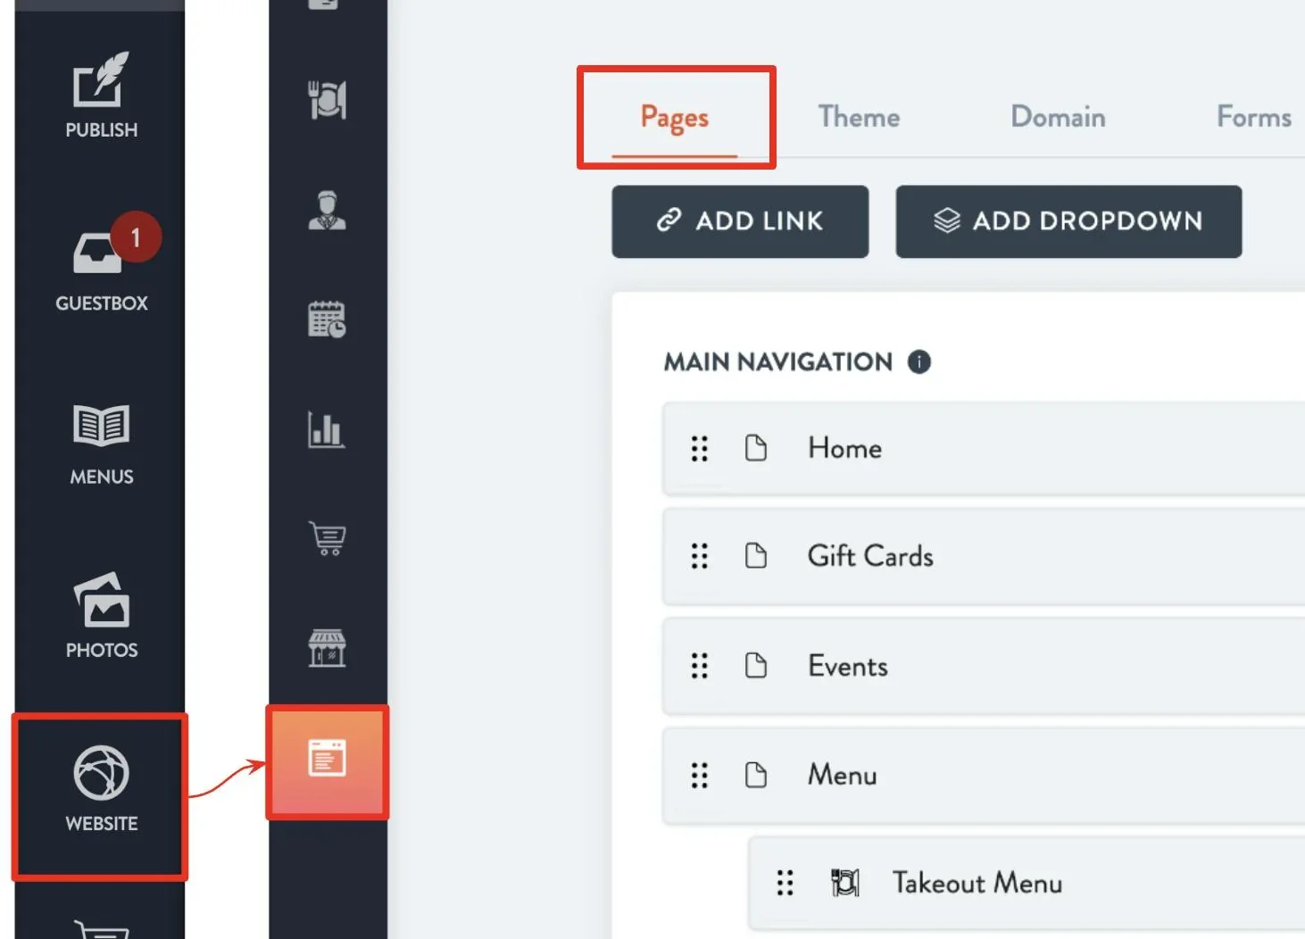
Task: Open the bar chart analytics icon
Action: pyautogui.click(x=327, y=429)
